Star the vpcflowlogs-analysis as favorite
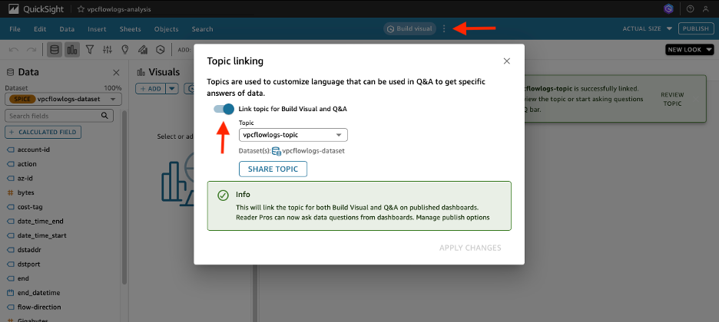 click(x=81, y=9)
